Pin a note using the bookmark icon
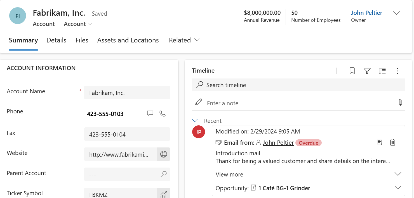Image resolution: width=414 pixels, height=198 pixels. tap(352, 71)
